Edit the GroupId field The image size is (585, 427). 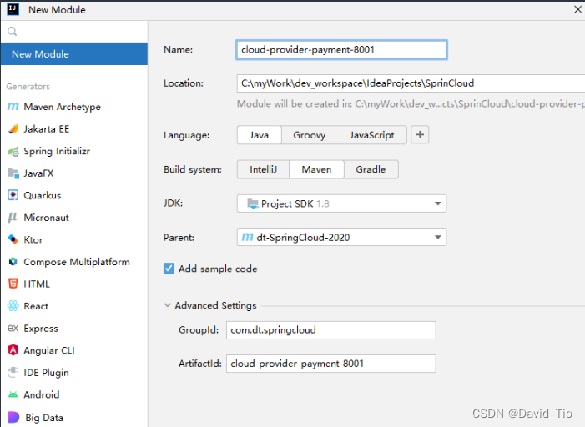click(331, 330)
